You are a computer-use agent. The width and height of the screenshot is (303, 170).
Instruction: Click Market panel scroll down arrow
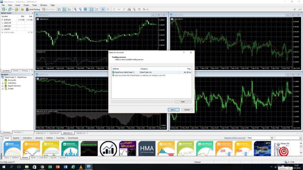(x=301, y=153)
